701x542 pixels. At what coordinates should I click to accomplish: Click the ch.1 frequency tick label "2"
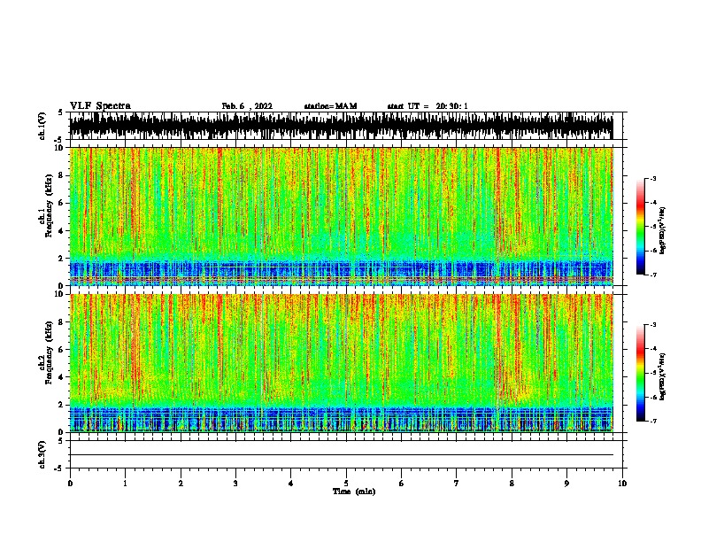(62, 258)
